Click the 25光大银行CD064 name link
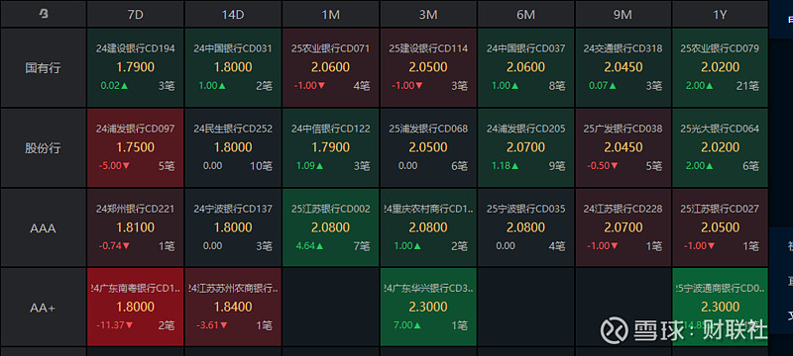793x356 pixels. coord(720,130)
